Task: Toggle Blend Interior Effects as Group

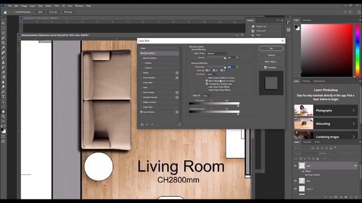Action: (x=206, y=78)
